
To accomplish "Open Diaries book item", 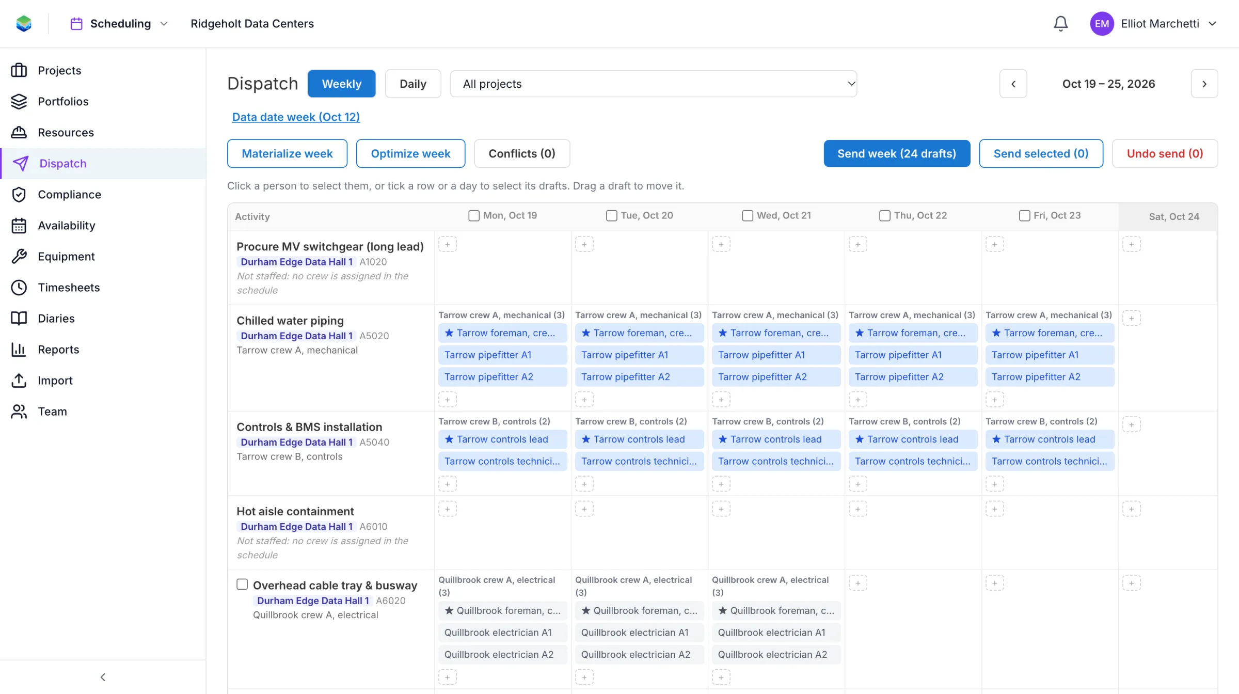I will [103, 318].
